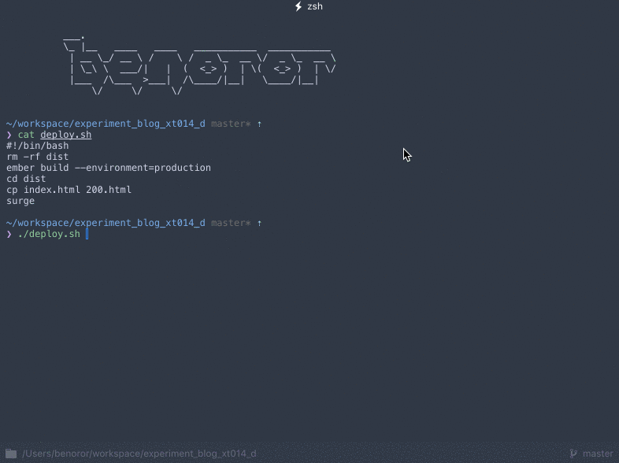619x463 pixels.
Task: Click the master branch label in status bar
Action: [598, 454]
